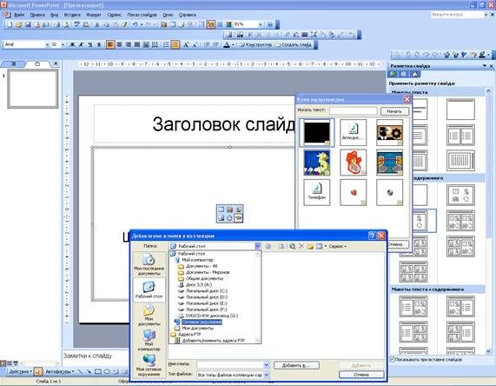This screenshot has height=386, width=496.
Task: Open the Файл menu
Action: [x=19, y=15]
